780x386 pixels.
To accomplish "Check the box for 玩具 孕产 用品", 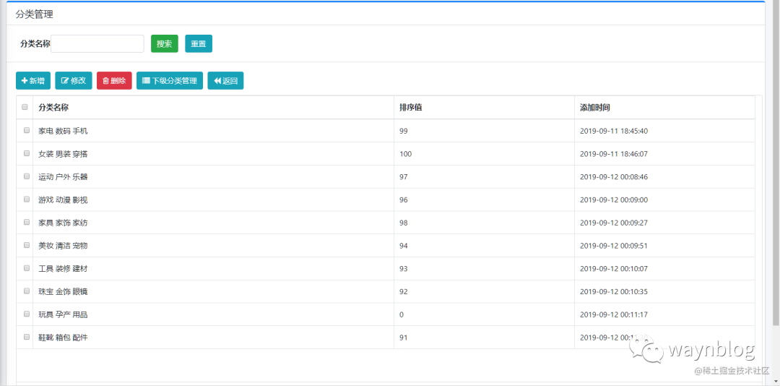I will pyautogui.click(x=27, y=314).
